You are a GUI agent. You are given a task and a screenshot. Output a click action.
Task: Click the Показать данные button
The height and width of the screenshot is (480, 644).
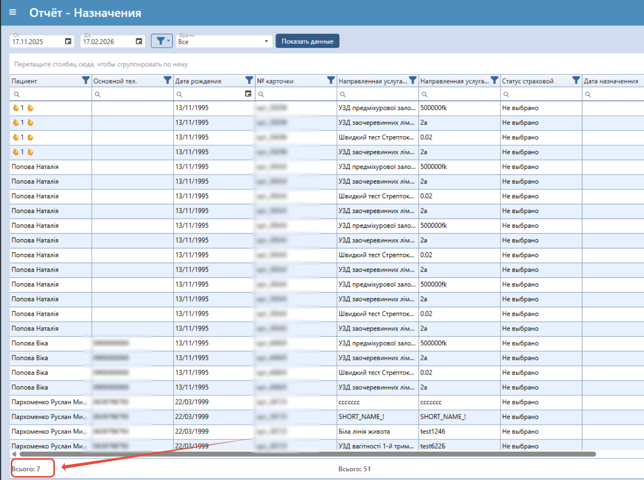click(x=307, y=41)
